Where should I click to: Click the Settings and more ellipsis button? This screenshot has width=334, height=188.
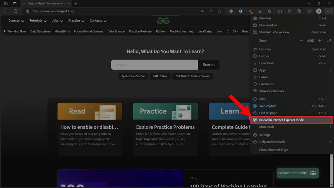pyautogui.click(x=329, y=11)
